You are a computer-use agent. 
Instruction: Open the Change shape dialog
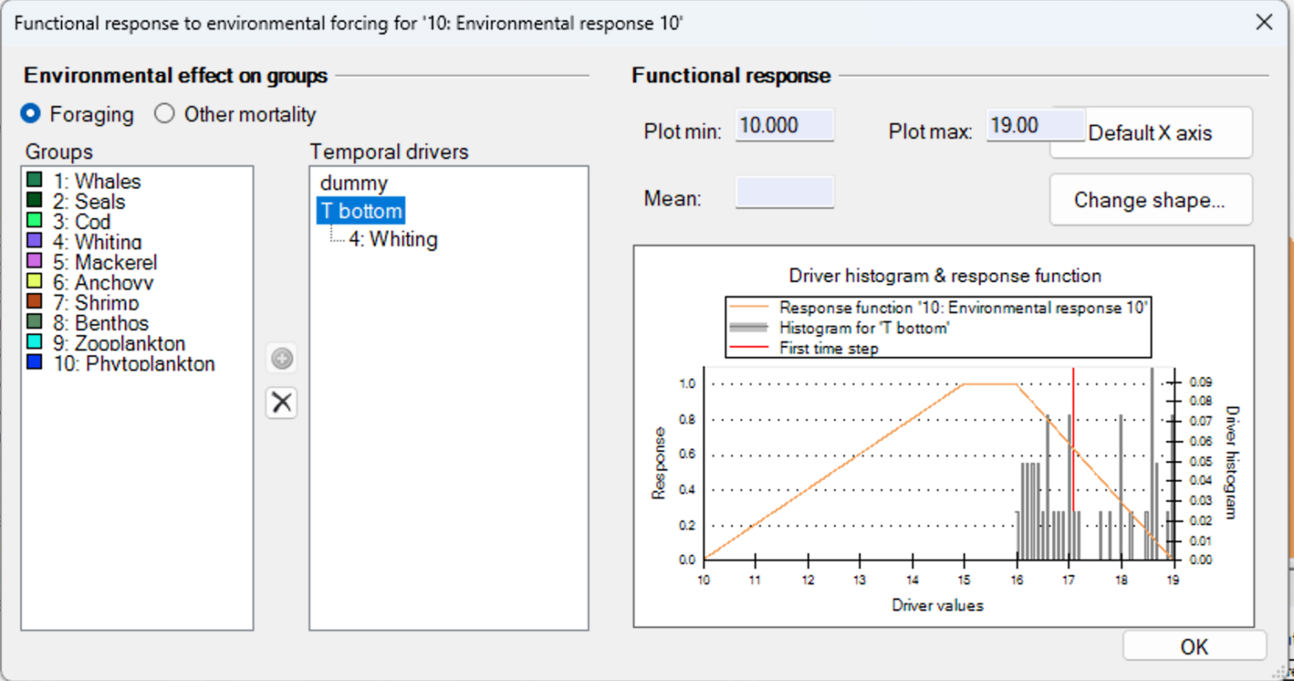pos(1150,200)
